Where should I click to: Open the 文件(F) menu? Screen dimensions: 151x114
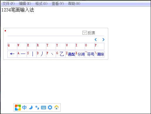click(x=9, y=4)
